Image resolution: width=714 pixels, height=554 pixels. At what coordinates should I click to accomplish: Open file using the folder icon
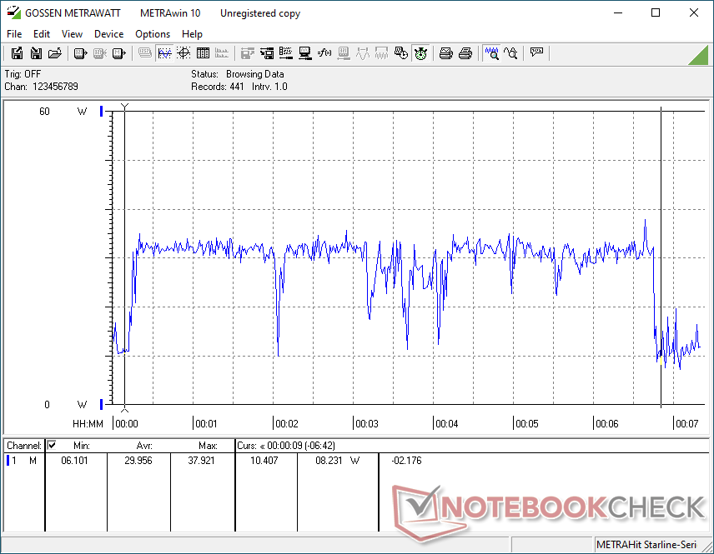pos(55,53)
